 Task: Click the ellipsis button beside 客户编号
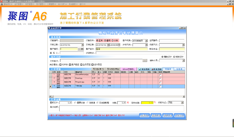[x=79, y=49]
